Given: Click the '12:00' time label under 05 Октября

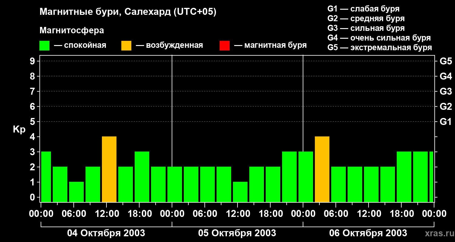Looking at the screenshot, I should pos(238,214).
